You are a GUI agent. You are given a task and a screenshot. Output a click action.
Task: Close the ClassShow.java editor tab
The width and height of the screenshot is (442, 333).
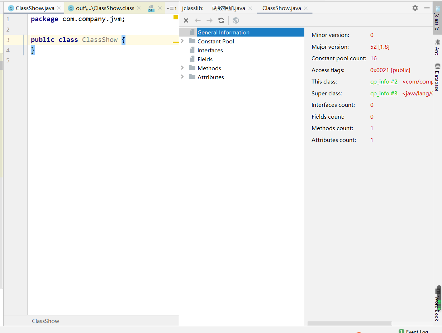59,8
